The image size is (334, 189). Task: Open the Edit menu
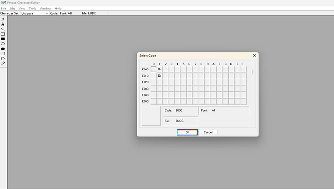point(12,8)
